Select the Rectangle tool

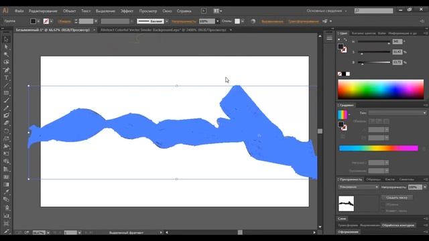pos(6,93)
